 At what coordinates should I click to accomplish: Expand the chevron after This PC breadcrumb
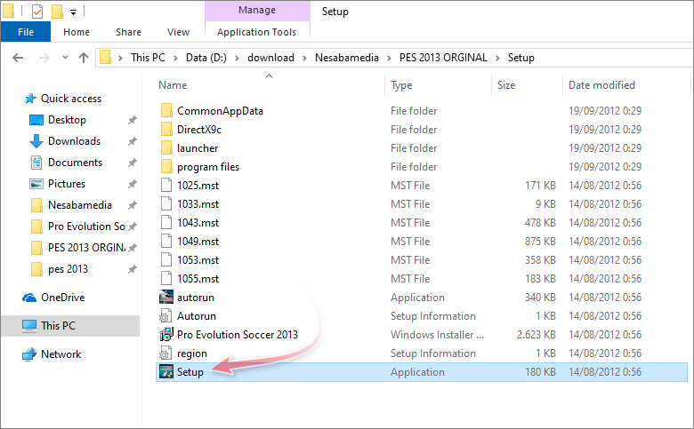(x=175, y=58)
